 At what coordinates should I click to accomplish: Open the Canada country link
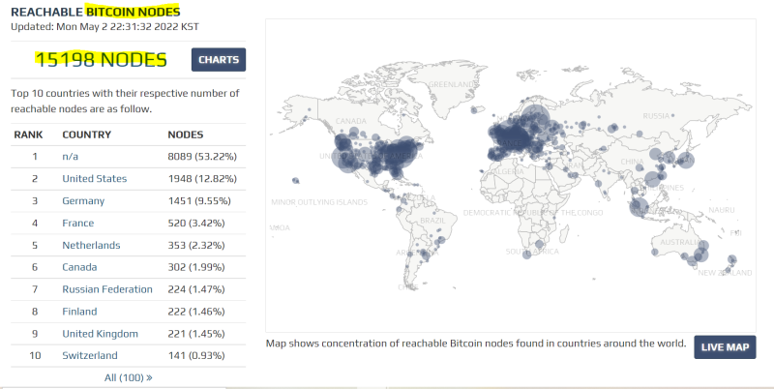tap(79, 267)
